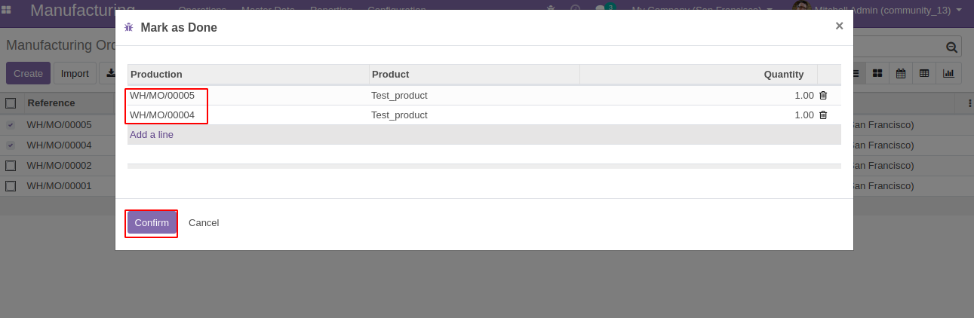Check the WH/MO/00002 row checkbox

click(11, 166)
